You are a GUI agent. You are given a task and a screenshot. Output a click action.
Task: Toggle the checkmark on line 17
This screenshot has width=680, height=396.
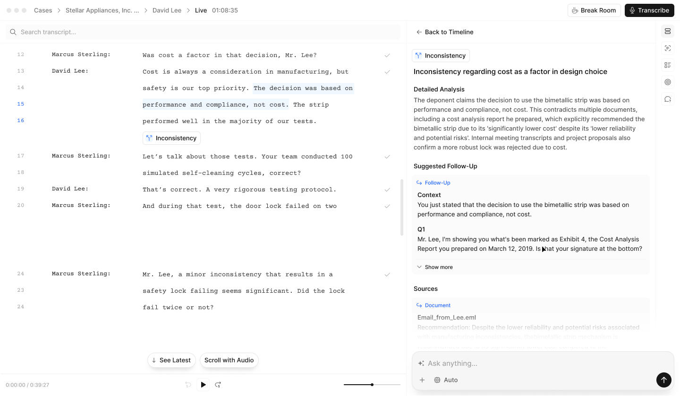click(387, 157)
